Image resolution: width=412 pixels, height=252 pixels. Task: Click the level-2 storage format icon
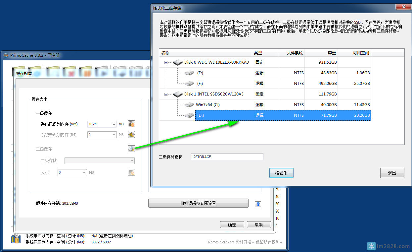tap(131, 149)
